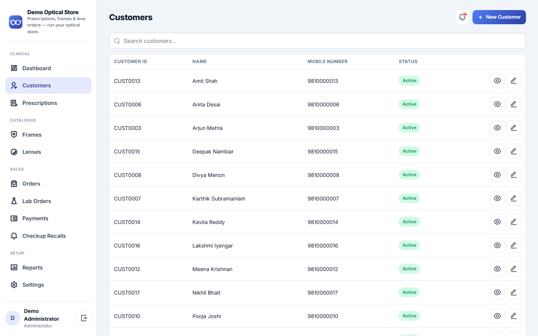Viewport: 538px width, 336px height.
Task: View details for Karthik Subramaniam
Action: click(497, 198)
